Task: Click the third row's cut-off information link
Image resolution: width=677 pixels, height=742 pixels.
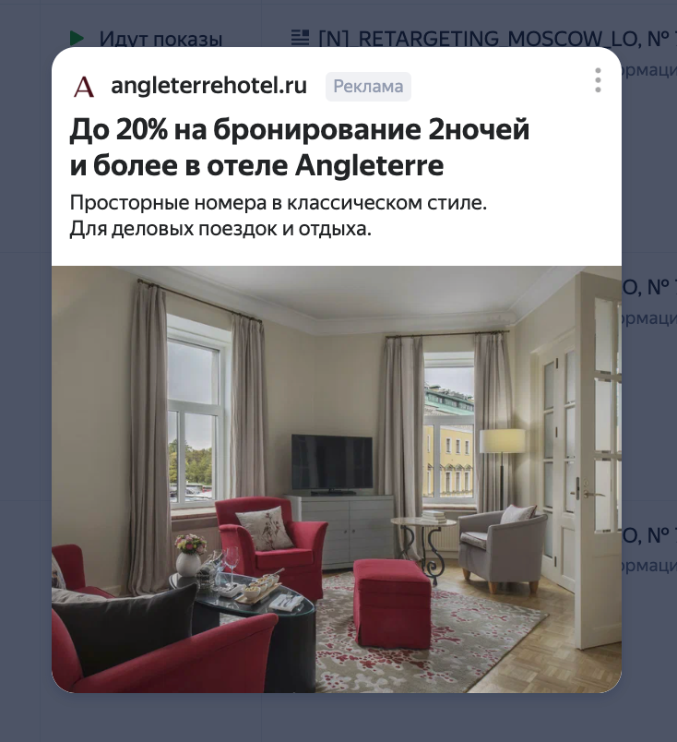Action: [648, 566]
